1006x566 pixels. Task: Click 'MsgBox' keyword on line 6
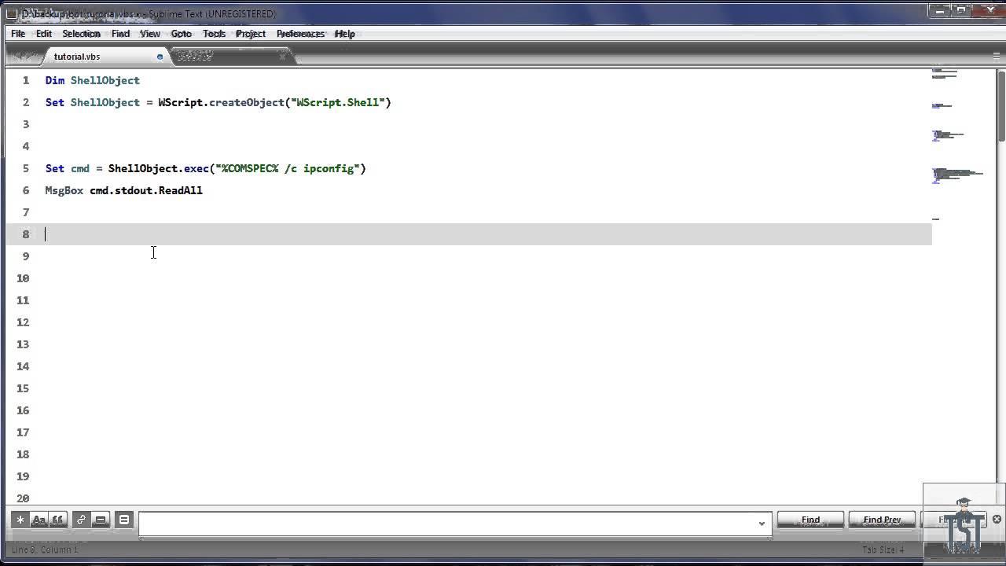coord(64,190)
